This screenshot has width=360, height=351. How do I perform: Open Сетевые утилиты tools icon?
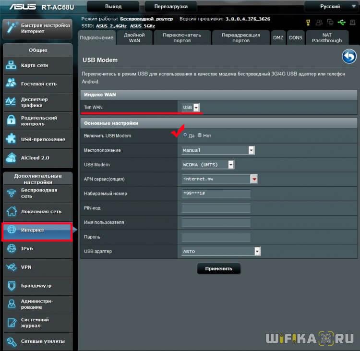tap(12, 341)
